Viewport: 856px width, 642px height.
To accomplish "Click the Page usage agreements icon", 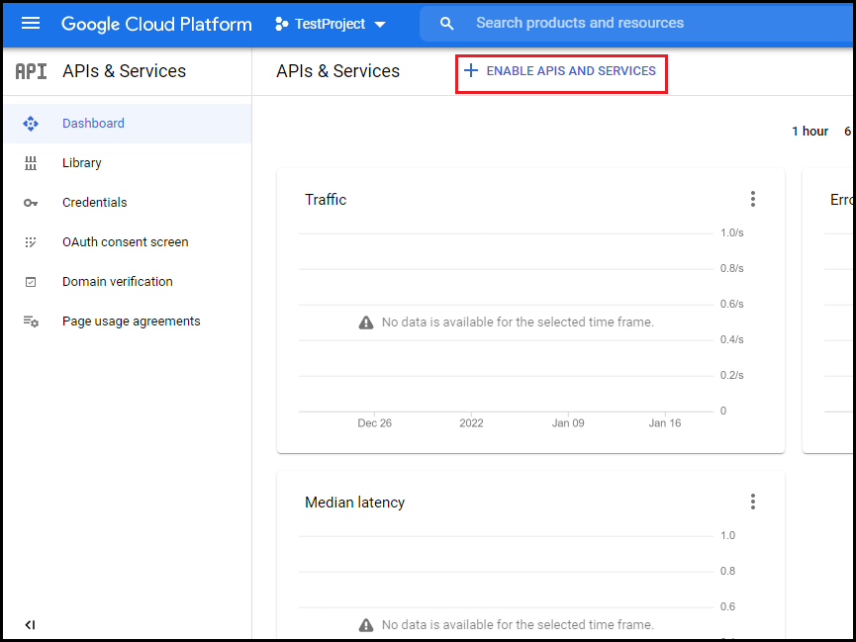I will pos(31,321).
